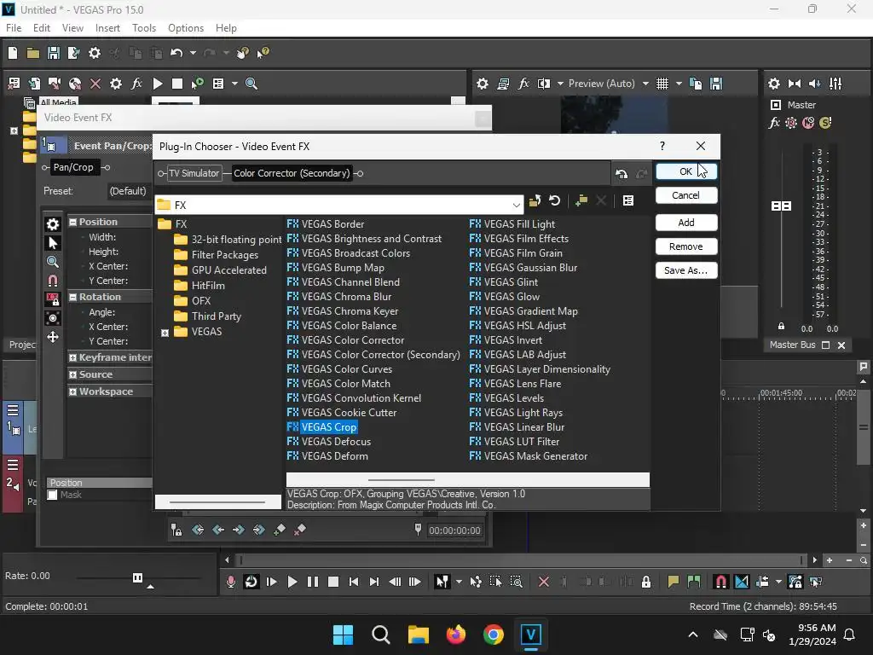Save the project using the floppy disk icon
The image size is (873, 655).
(54, 53)
